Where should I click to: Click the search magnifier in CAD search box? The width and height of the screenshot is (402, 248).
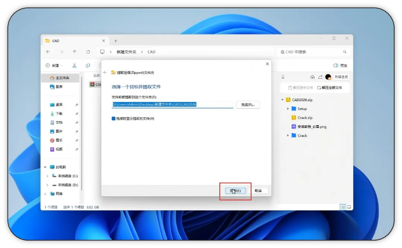[345, 52]
